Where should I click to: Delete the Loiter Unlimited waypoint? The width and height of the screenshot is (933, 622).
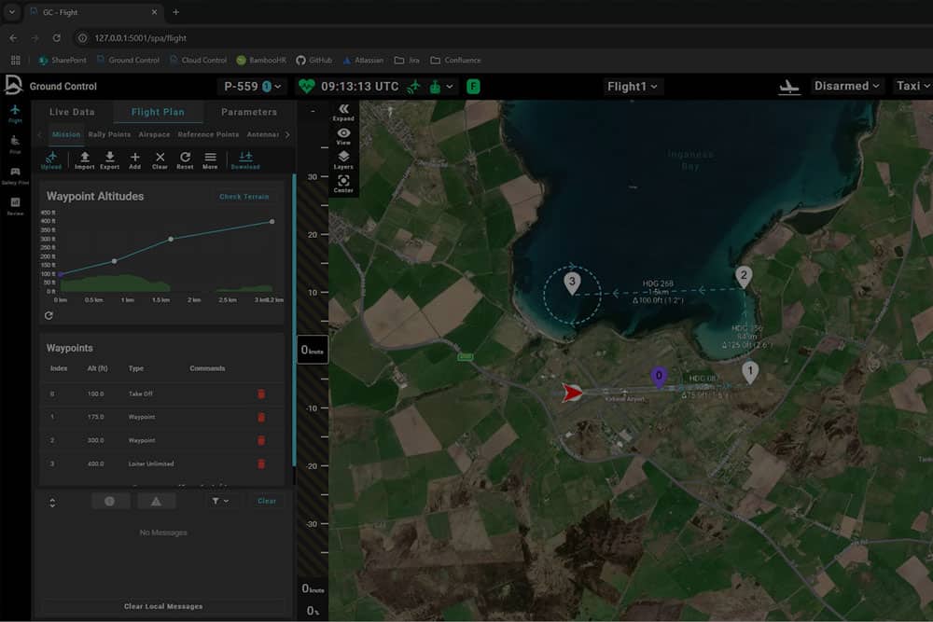click(x=261, y=463)
